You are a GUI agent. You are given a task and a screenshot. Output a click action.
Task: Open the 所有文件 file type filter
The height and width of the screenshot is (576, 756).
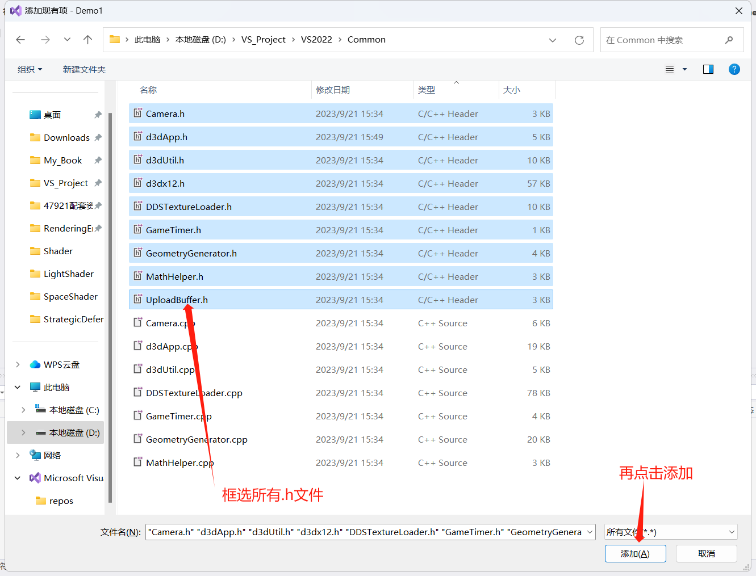tap(671, 532)
